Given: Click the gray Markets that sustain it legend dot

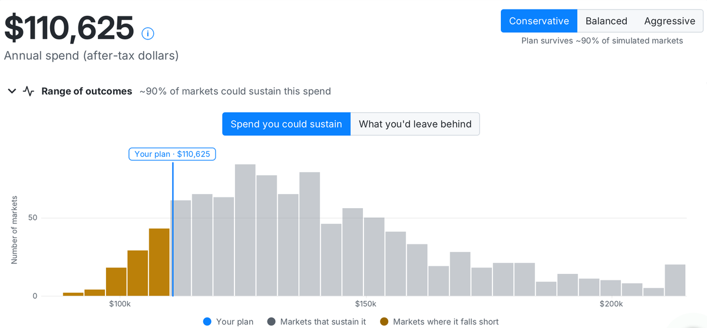Looking at the screenshot, I should (271, 322).
